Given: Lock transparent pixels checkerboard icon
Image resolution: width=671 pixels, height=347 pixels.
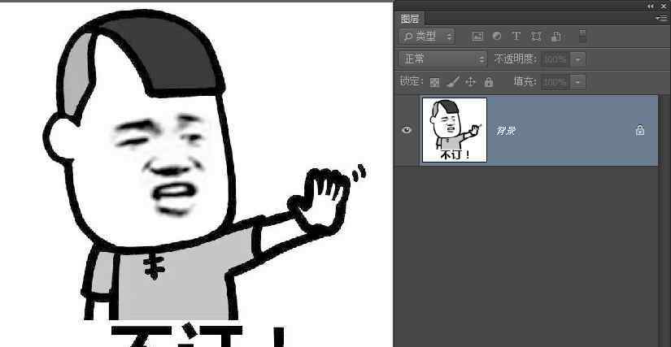Looking at the screenshot, I should (434, 82).
